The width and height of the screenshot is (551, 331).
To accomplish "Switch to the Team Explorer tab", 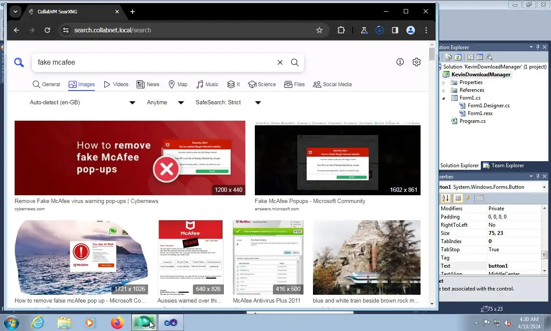I will tap(503, 165).
